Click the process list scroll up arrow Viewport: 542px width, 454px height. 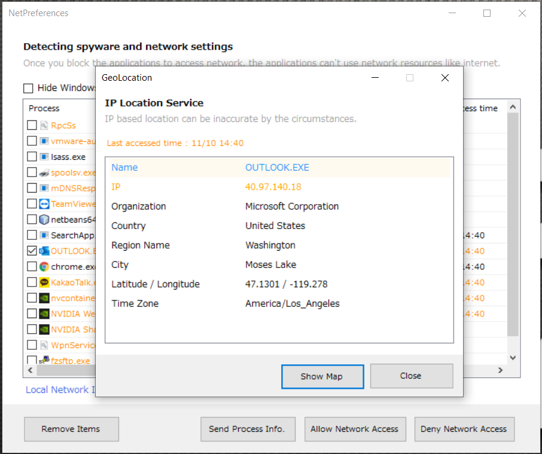click(513, 107)
